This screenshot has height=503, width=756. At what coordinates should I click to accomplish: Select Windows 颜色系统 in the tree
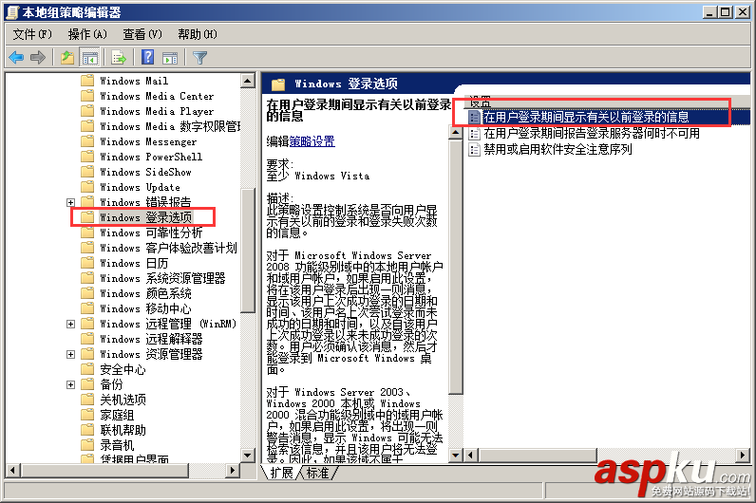point(145,293)
